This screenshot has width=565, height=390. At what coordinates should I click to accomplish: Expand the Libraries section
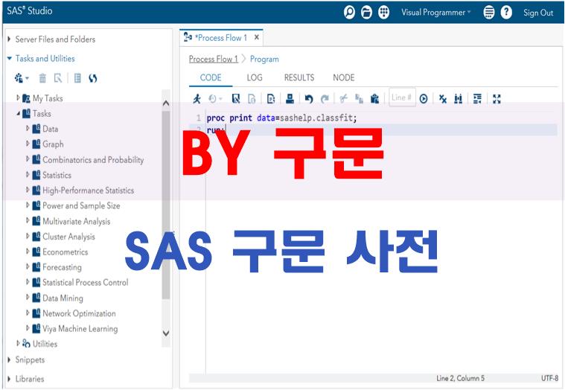coord(9,379)
